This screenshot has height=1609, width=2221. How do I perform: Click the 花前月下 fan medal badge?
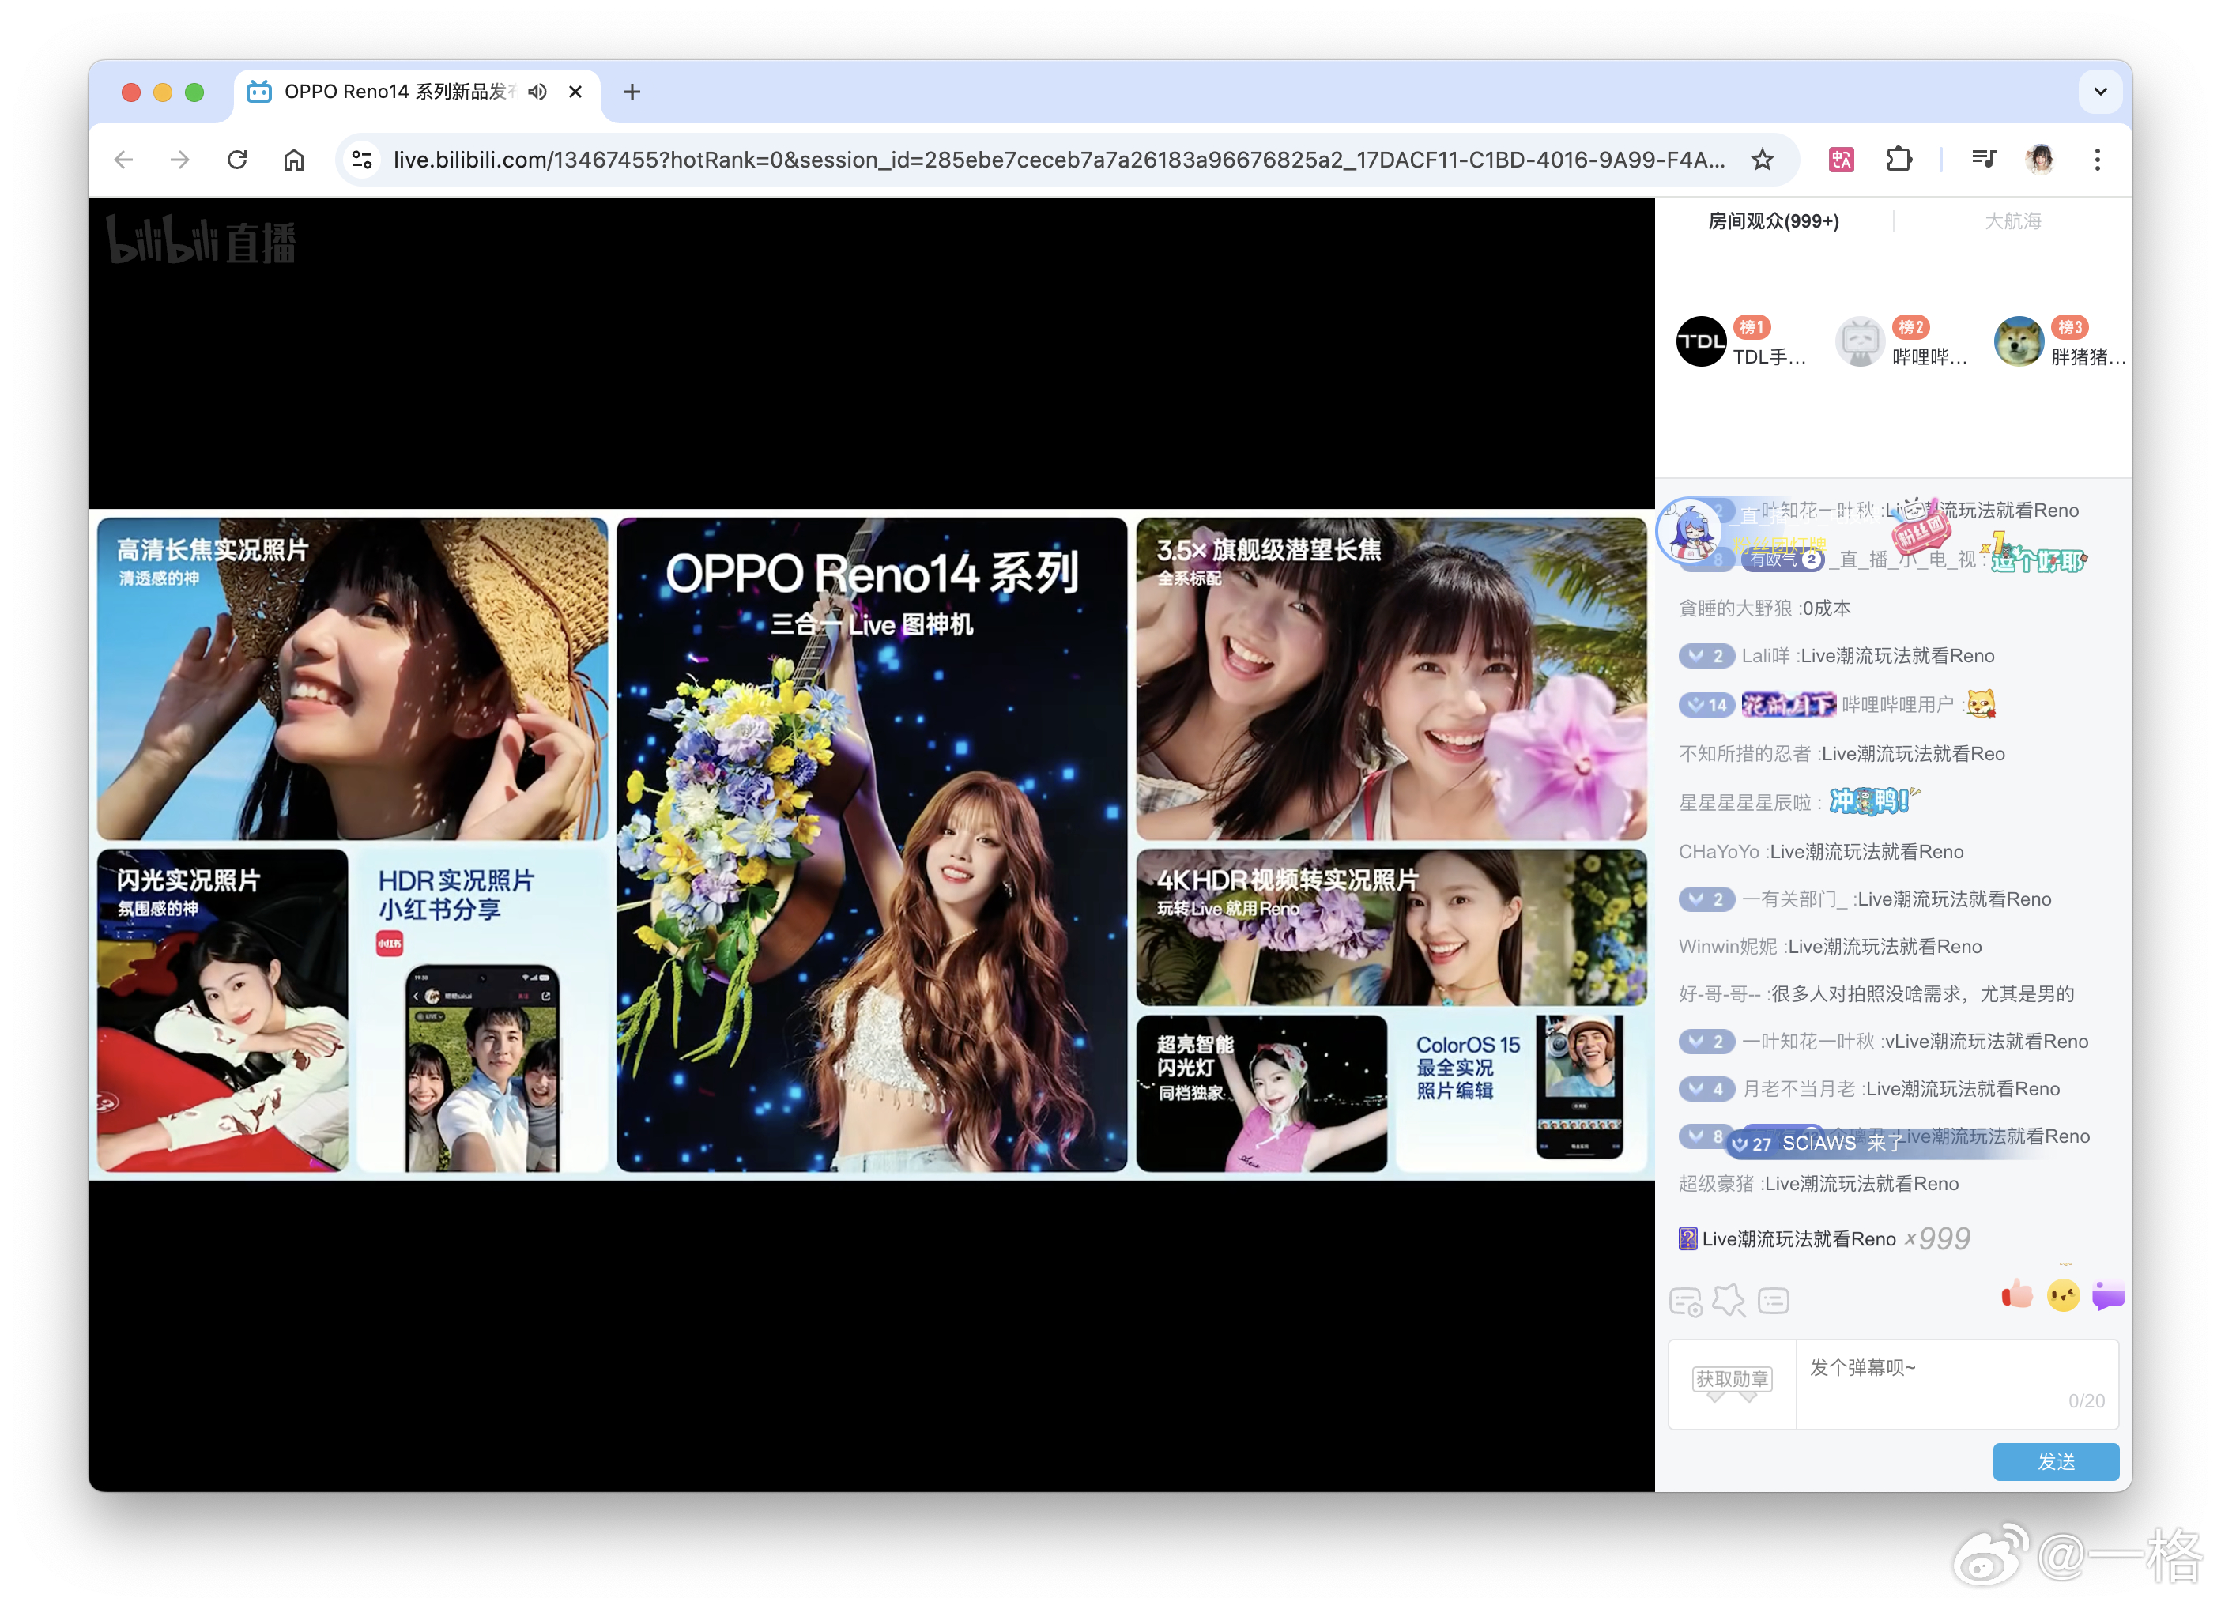click(1788, 704)
